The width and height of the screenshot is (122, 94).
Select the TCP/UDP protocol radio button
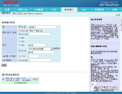(20, 51)
